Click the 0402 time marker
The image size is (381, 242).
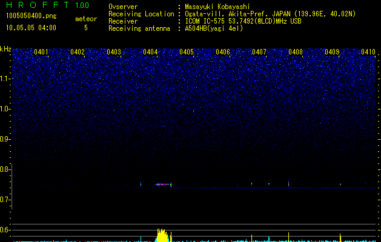tap(78, 52)
